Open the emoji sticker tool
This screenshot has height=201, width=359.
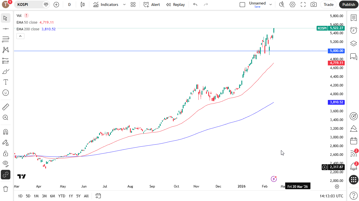(5, 93)
